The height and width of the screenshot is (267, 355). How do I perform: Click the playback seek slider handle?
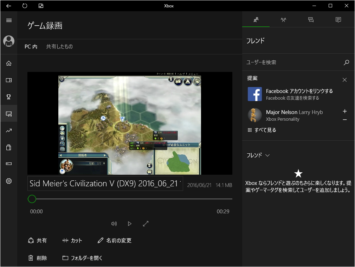click(32, 199)
